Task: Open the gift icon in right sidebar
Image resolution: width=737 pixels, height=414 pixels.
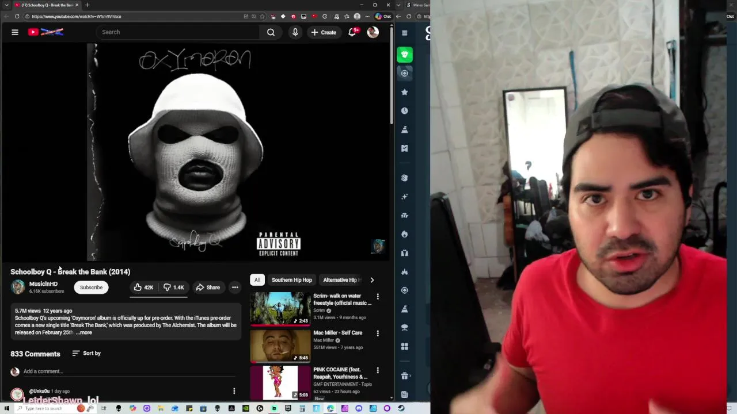Action: 405,375
